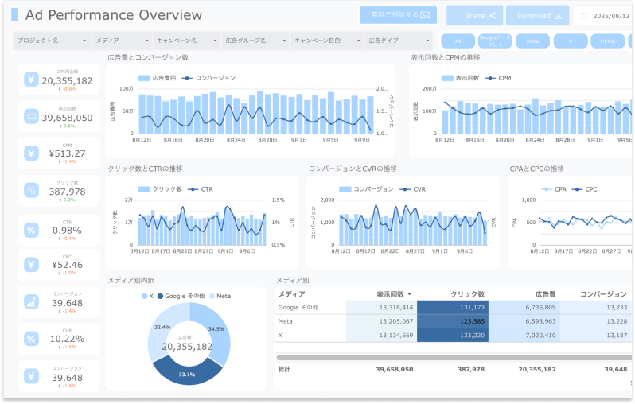Click the yen icon on the CPM card
Screen dimensions: 635x404
coord(31,153)
